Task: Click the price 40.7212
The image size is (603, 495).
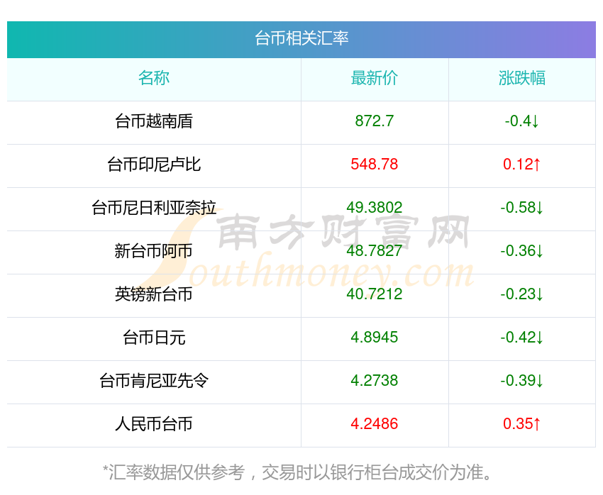Action: pyautogui.click(x=374, y=294)
